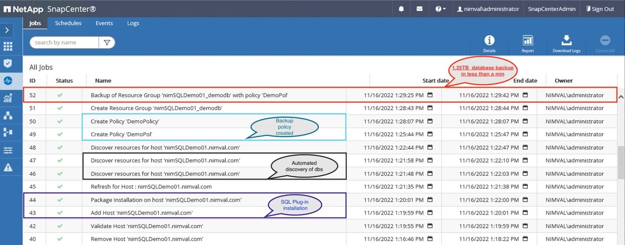Click the NetApp SnapCenter logo

[50, 9]
